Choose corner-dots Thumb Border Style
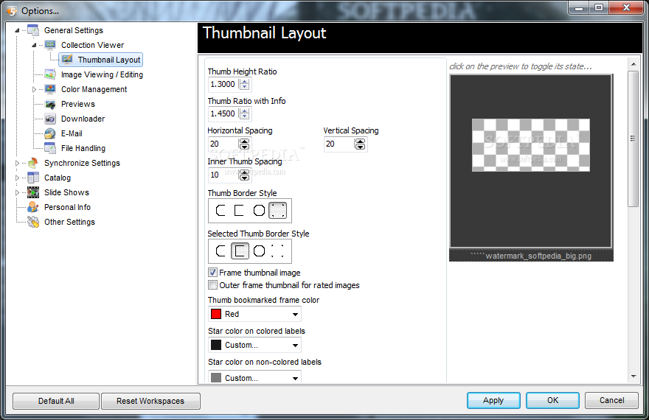Image resolution: width=649 pixels, height=420 pixels. click(x=278, y=211)
